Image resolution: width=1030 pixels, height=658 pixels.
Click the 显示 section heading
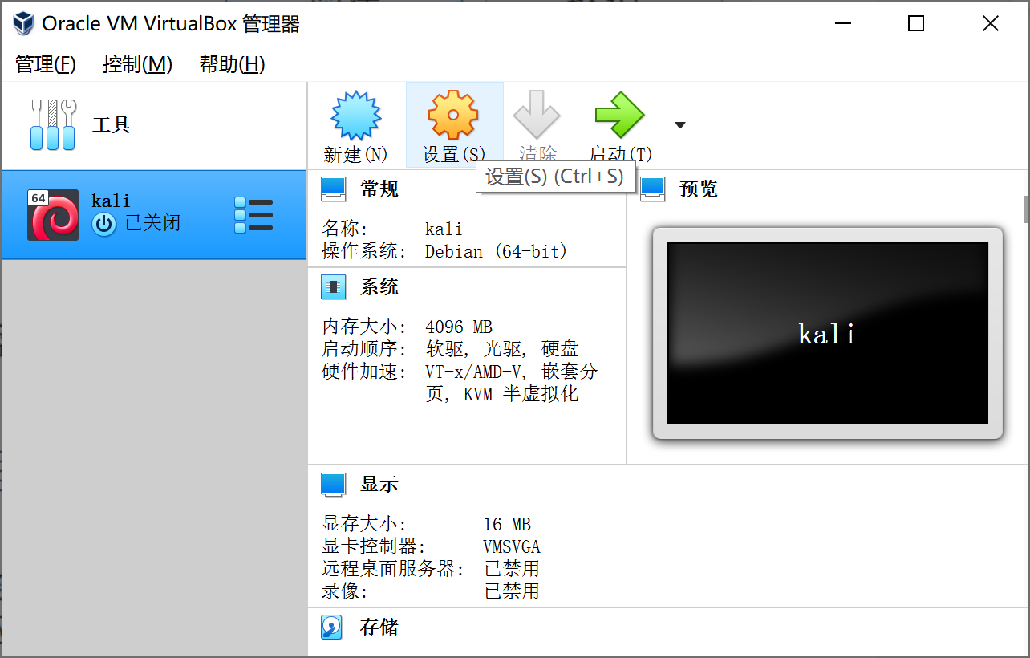coord(379,485)
